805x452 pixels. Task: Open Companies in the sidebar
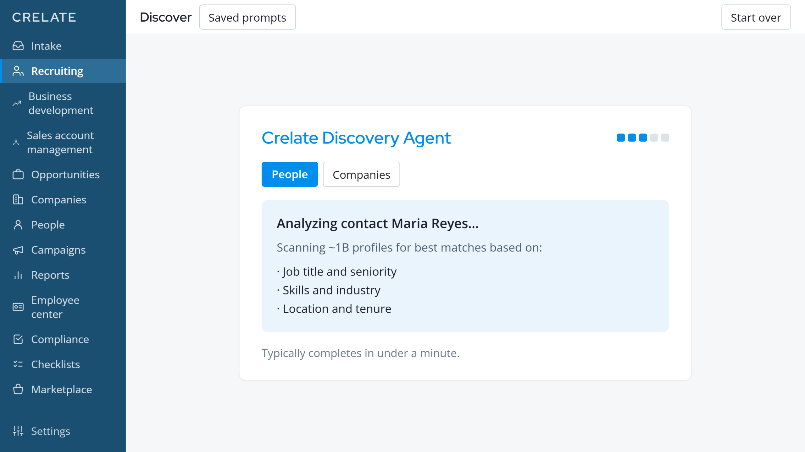[63, 200]
